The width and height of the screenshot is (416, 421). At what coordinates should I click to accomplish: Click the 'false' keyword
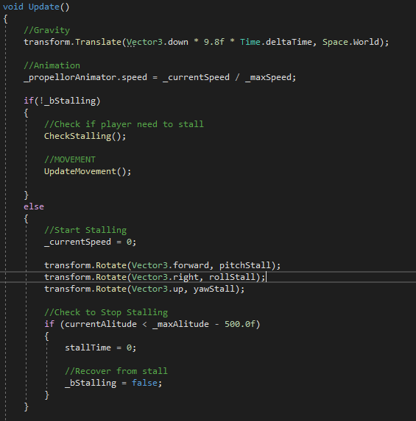144,383
